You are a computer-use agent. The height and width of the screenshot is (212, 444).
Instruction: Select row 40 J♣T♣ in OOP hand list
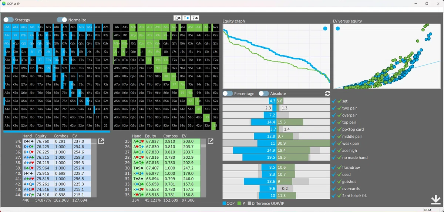56,174
